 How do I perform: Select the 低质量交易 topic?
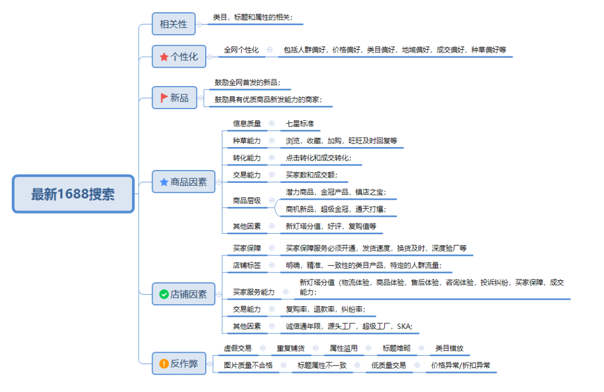(x=389, y=365)
